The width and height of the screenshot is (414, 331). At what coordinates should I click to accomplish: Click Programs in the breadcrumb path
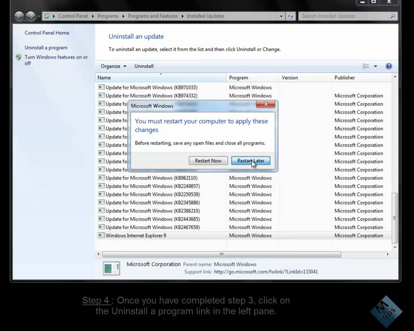click(x=108, y=16)
